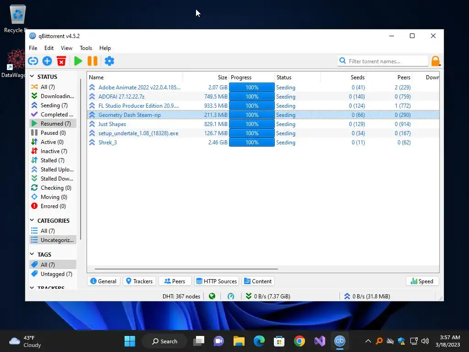Click the green connection status globe icon
469x352 pixels.
point(212,297)
